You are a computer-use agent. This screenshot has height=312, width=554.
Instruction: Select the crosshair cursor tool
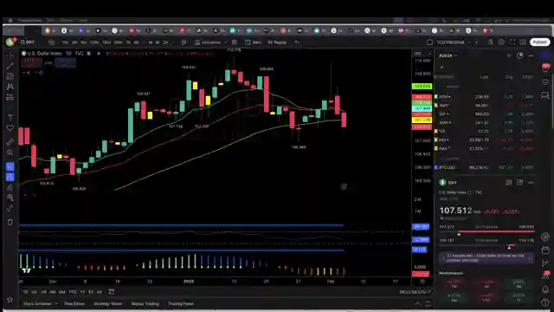tap(10, 55)
